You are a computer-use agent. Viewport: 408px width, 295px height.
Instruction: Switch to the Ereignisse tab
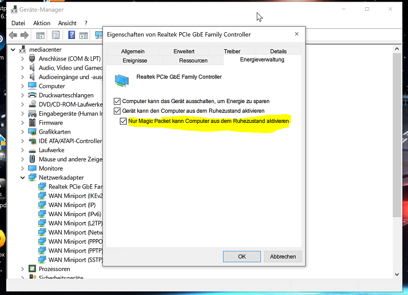coord(135,60)
